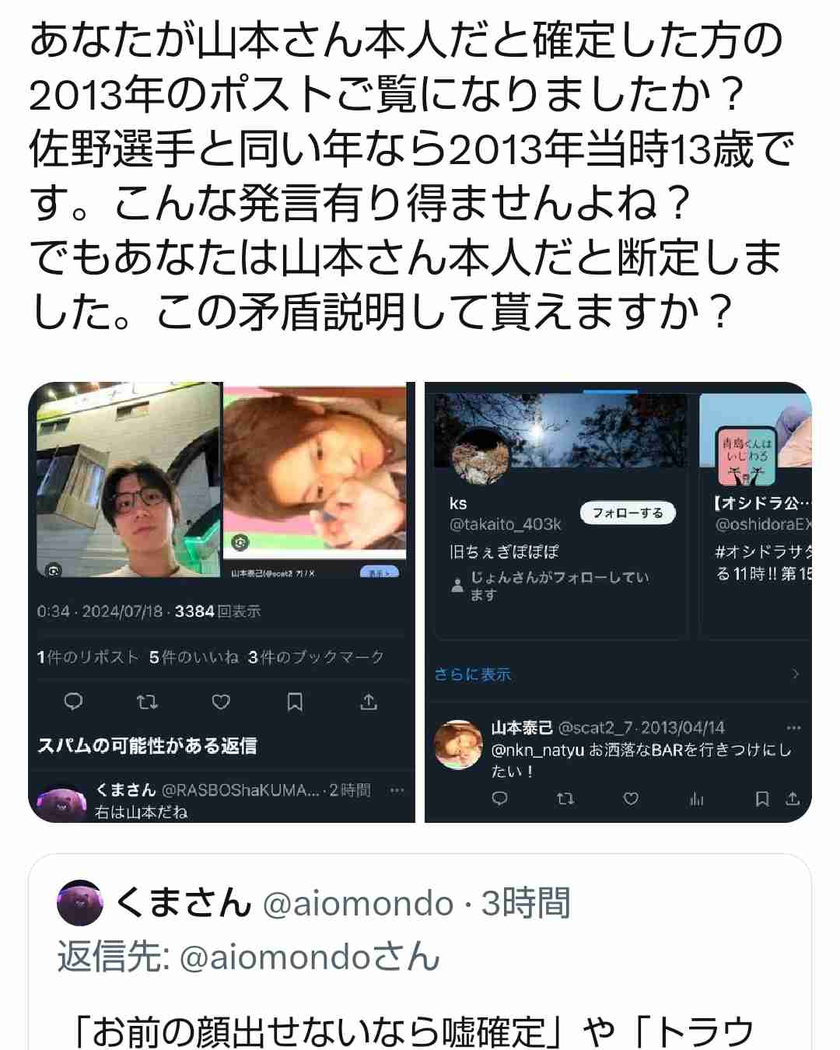This screenshot has height=1050, width=840.
Task: Open the left embedded screenshot with action icons
Action: [222, 602]
